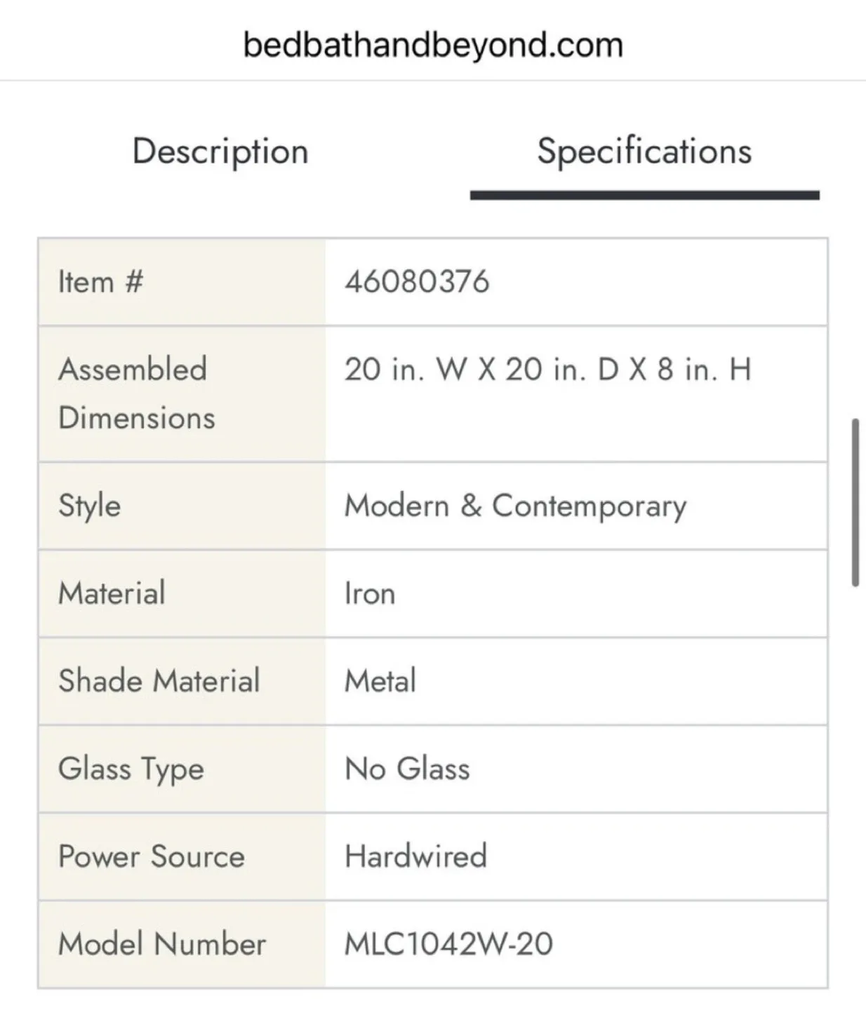Select the Modern & Contemporary value
This screenshot has height=1010, width=866.
(x=515, y=506)
